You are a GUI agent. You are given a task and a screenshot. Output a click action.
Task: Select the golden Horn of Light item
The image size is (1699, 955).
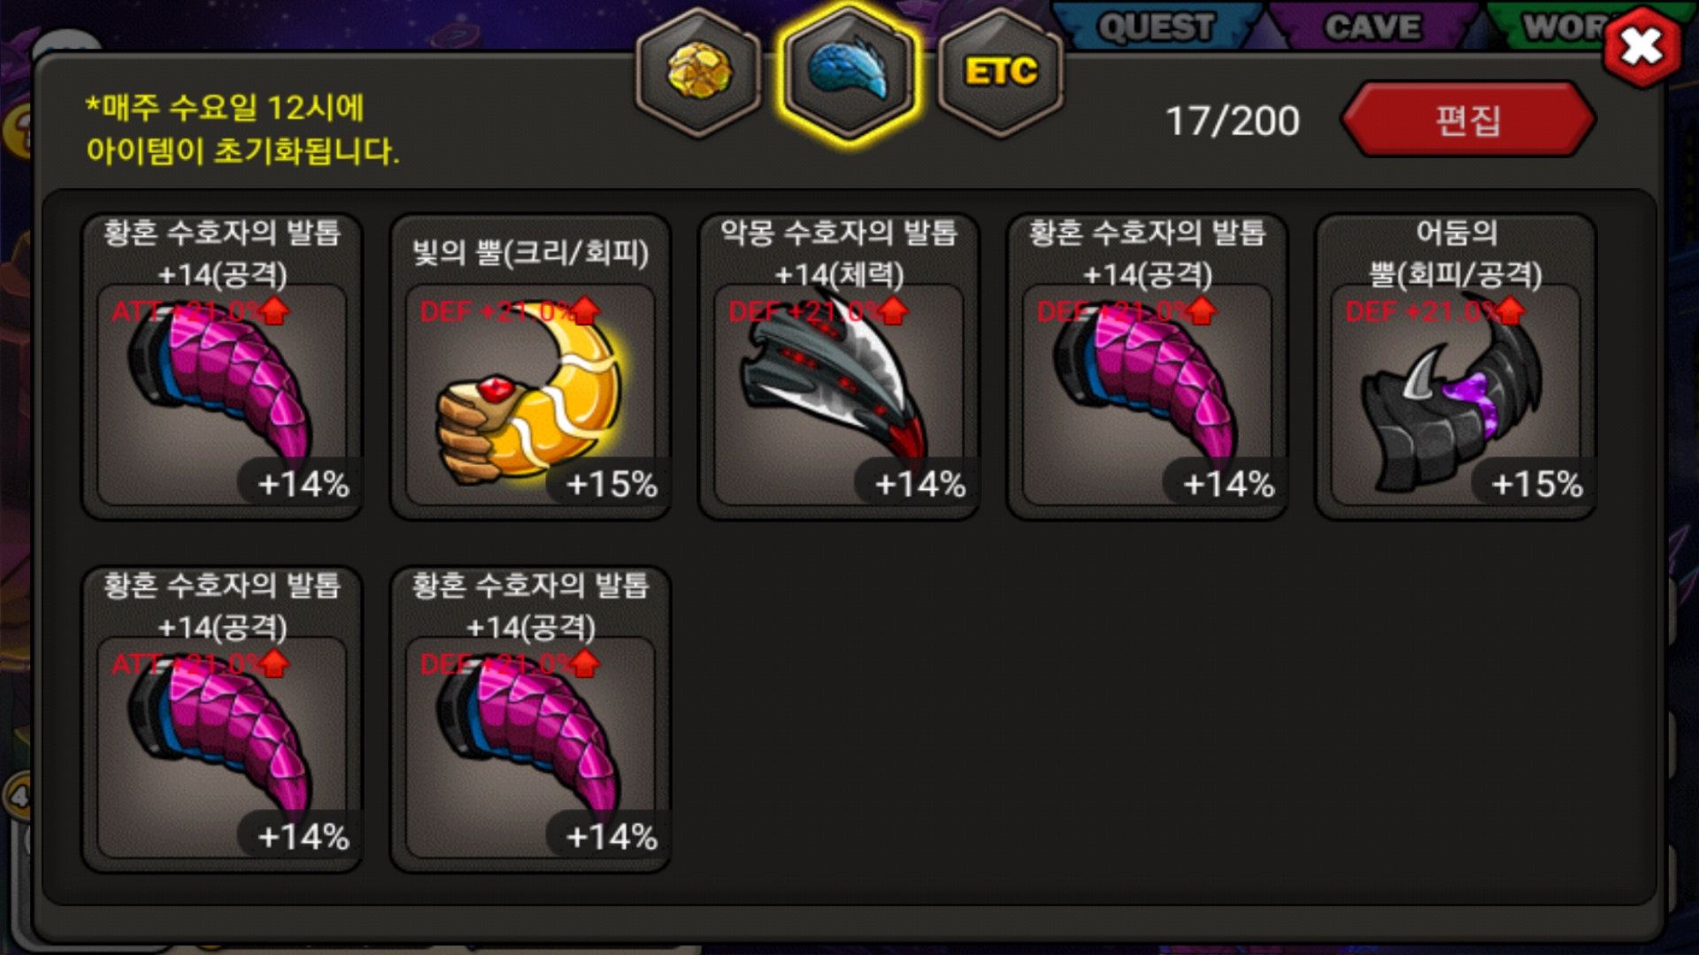[x=531, y=367]
